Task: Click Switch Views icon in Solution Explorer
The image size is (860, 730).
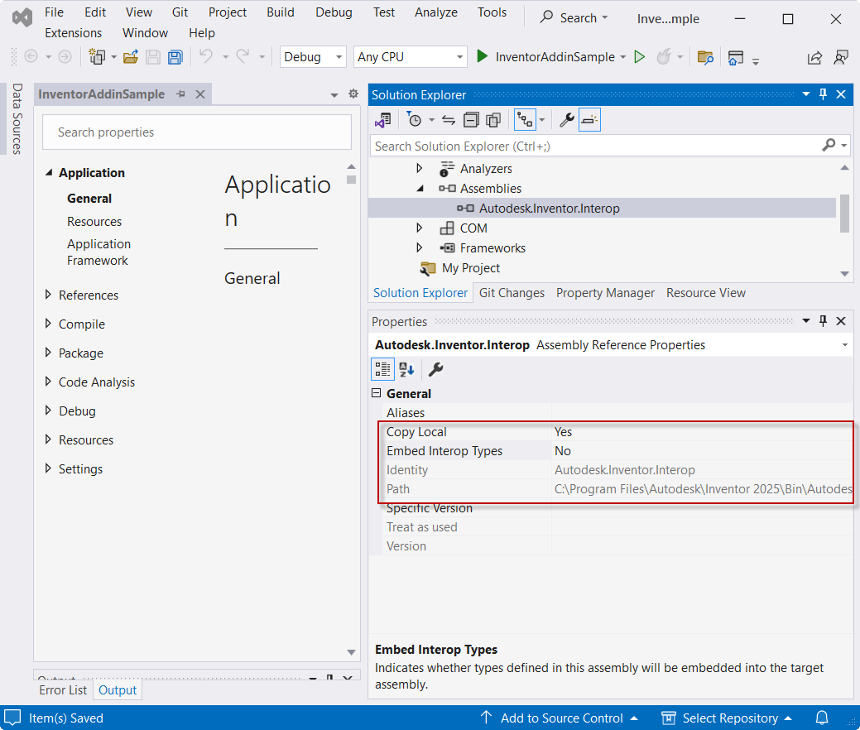Action: pyautogui.click(x=383, y=119)
